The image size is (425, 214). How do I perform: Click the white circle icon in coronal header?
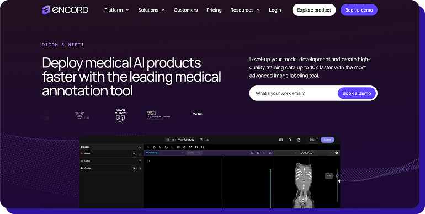coord(337,153)
